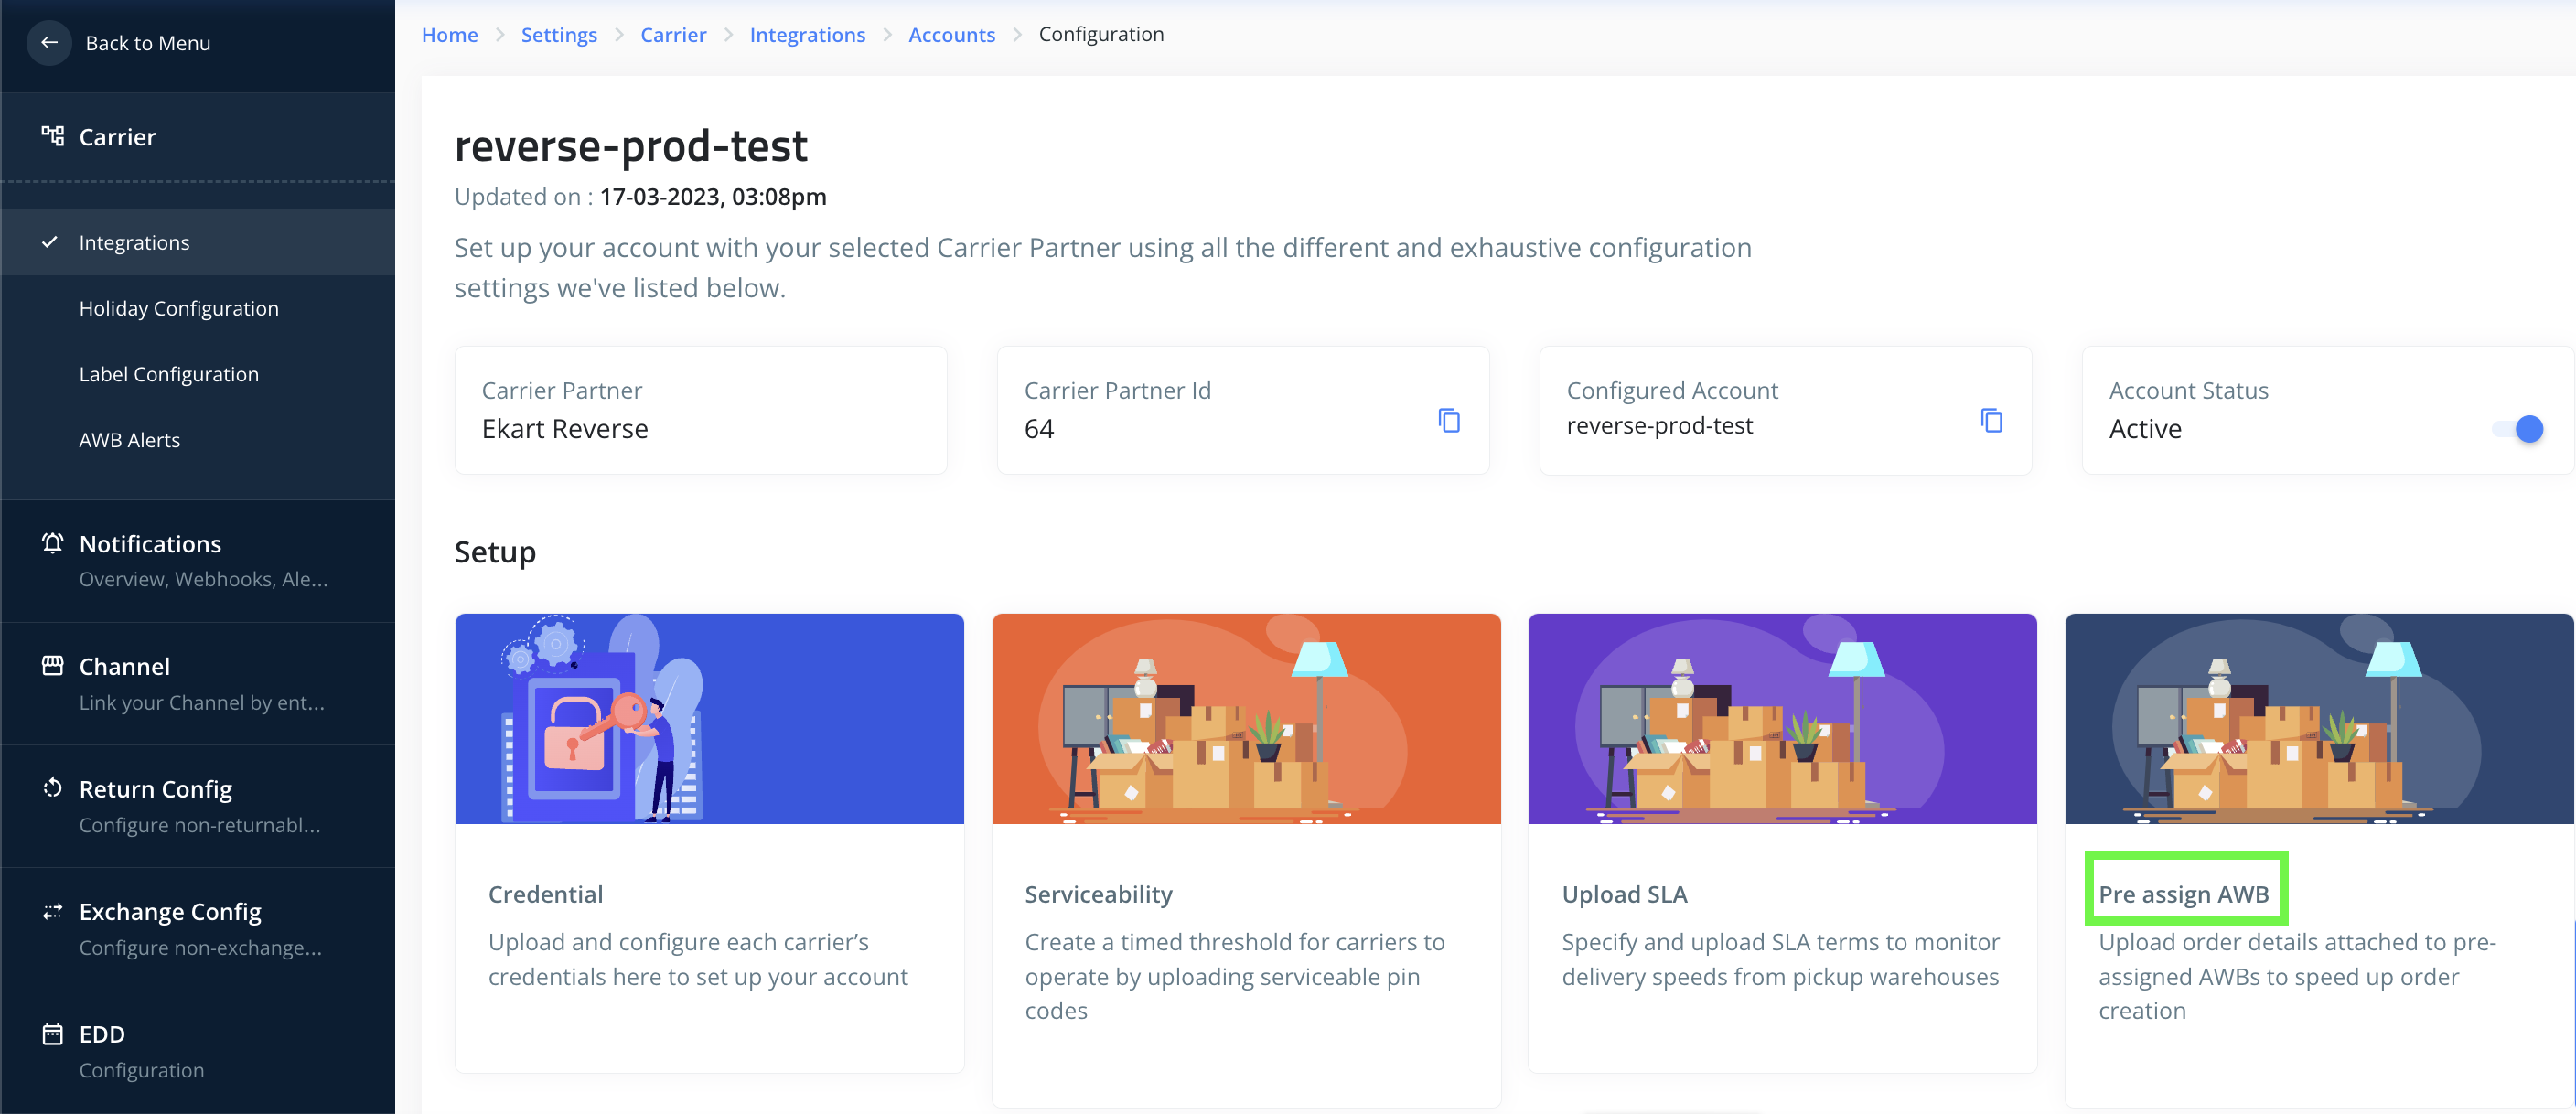This screenshot has width=2576, height=1114.
Task: Click the checkmark icon beside Integrations
Action: 49,242
